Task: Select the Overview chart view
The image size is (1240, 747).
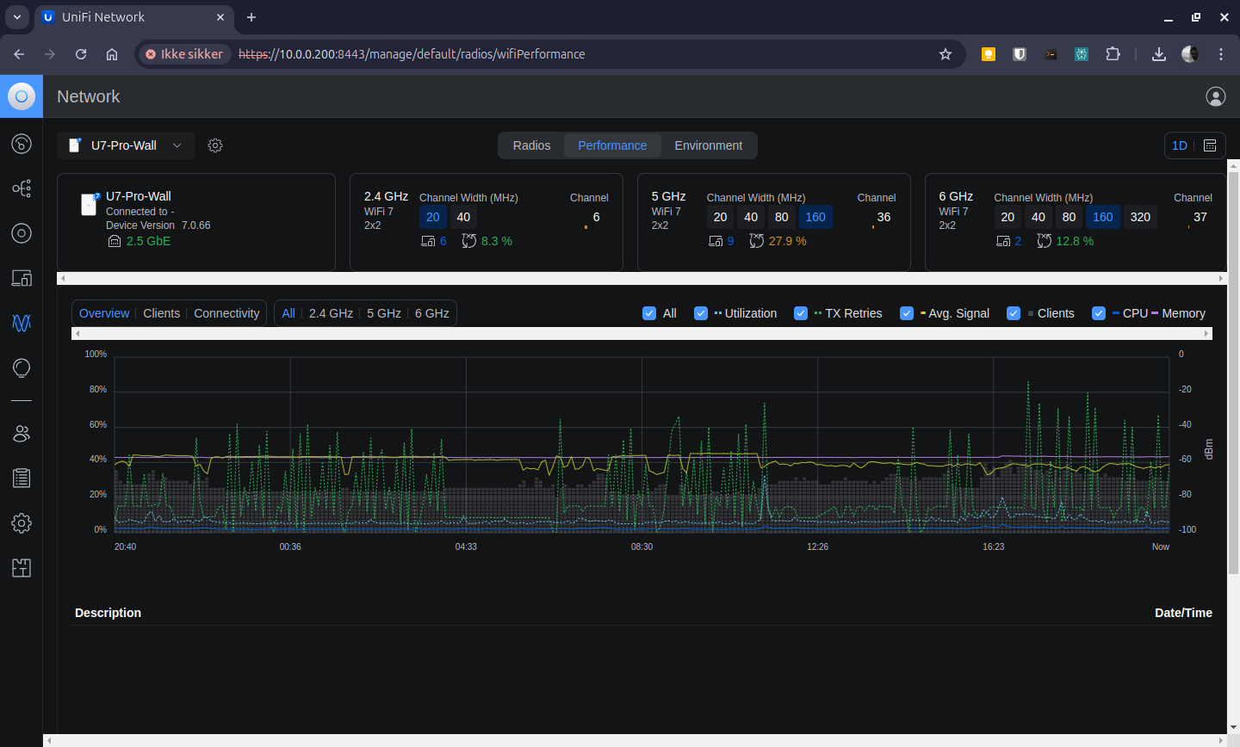Action: coord(104,313)
